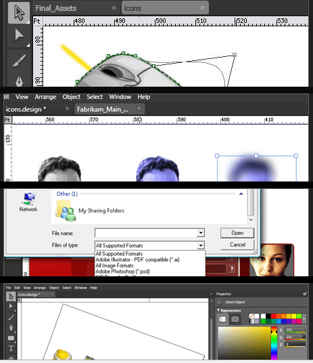Select the large Direct Selection tool below the Selection arrow
Image resolution: width=313 pixels, height=363 pixels.
[19, 35]
